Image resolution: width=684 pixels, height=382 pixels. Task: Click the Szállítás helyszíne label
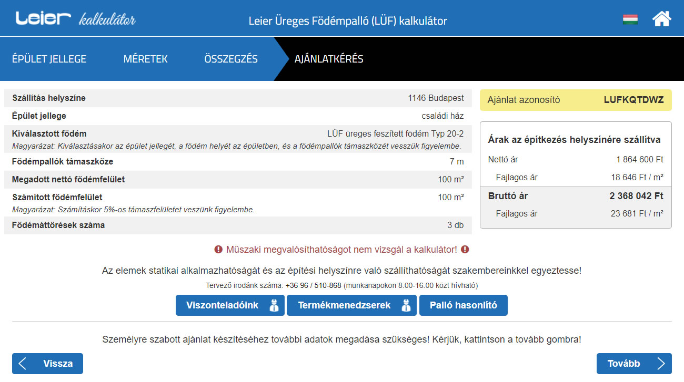coord(48,98)
